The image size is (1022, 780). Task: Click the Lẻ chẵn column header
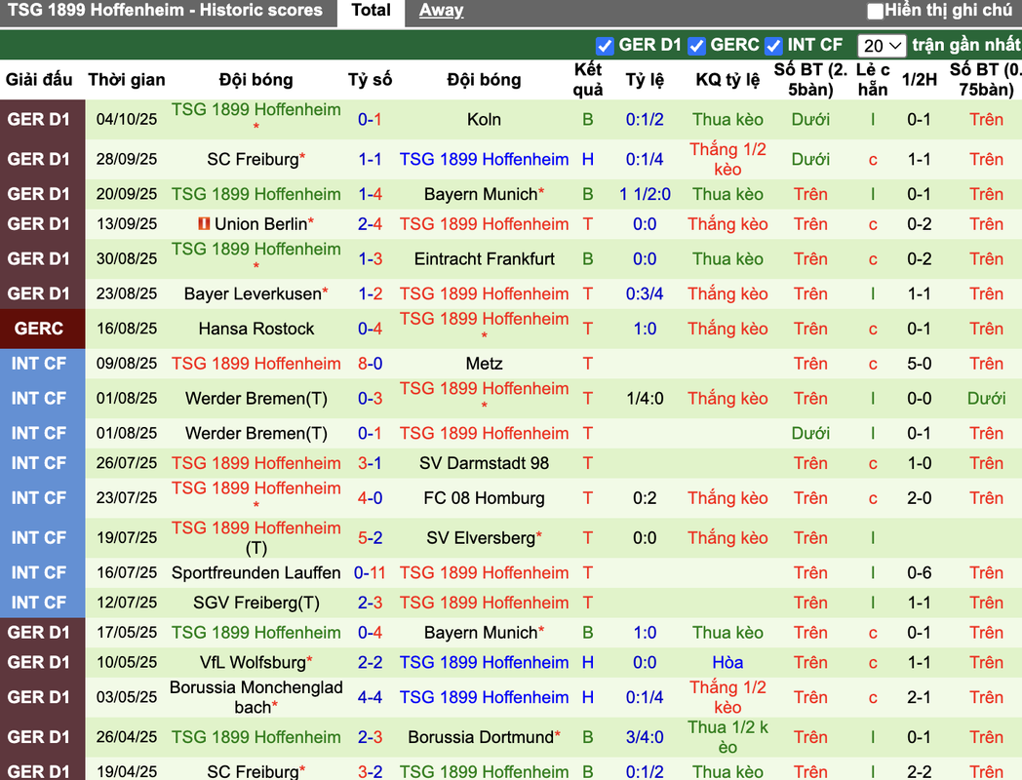coord(873,80)
